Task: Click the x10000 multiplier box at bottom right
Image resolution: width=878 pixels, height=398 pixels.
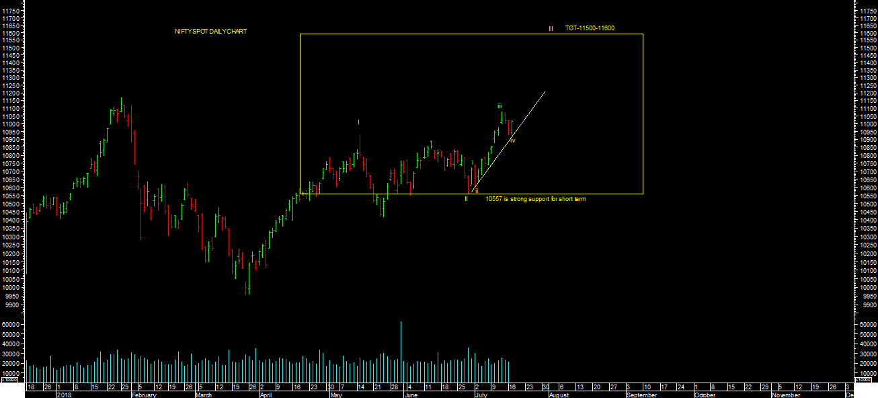Action: point(863,380)
